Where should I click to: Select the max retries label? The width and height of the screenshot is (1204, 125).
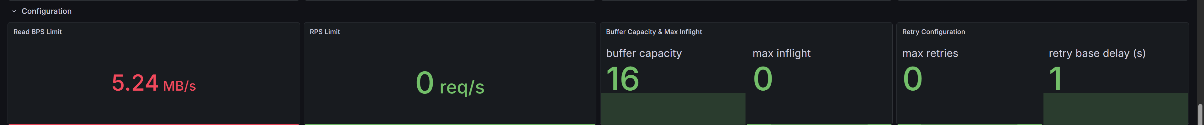click(x=930, y=53)
